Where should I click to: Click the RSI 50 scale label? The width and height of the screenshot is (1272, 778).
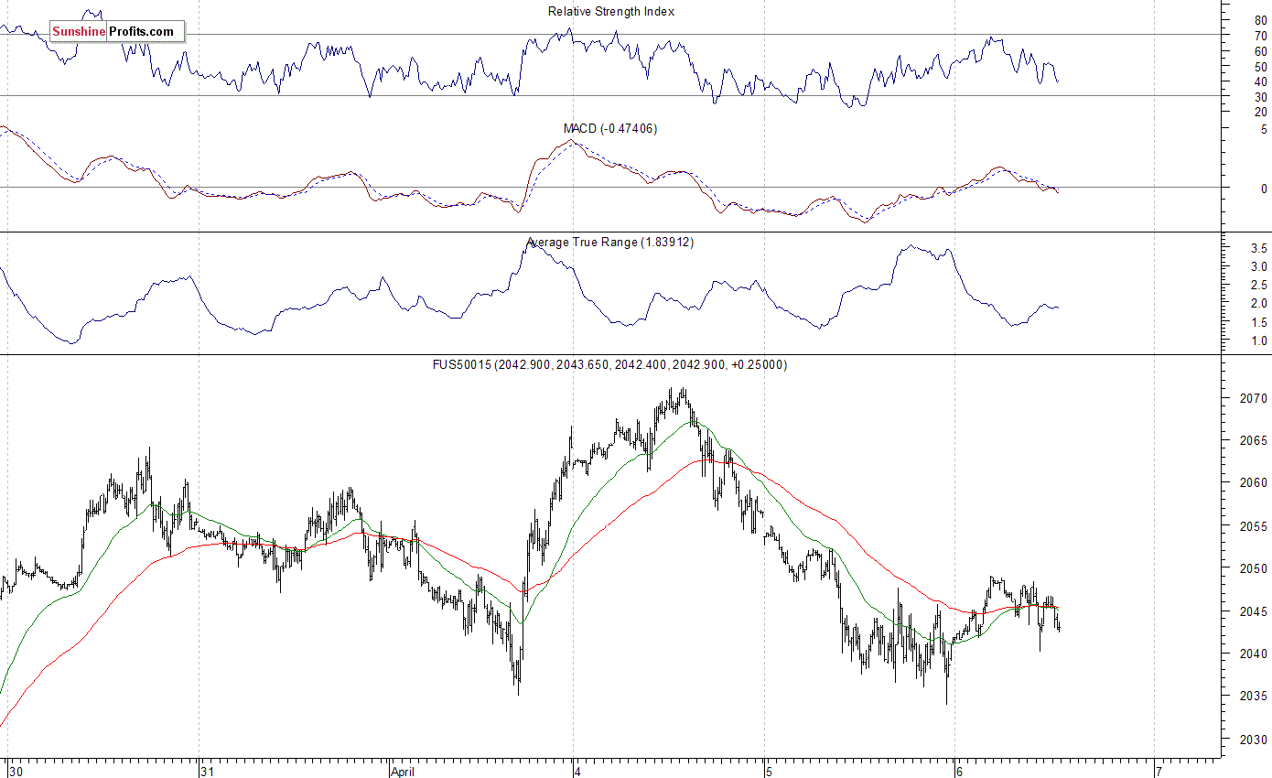click(x=1260, y=67)
